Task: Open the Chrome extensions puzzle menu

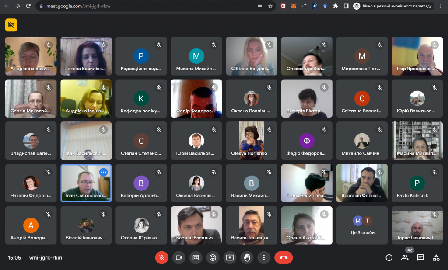Action: click(x=336, y=6)
